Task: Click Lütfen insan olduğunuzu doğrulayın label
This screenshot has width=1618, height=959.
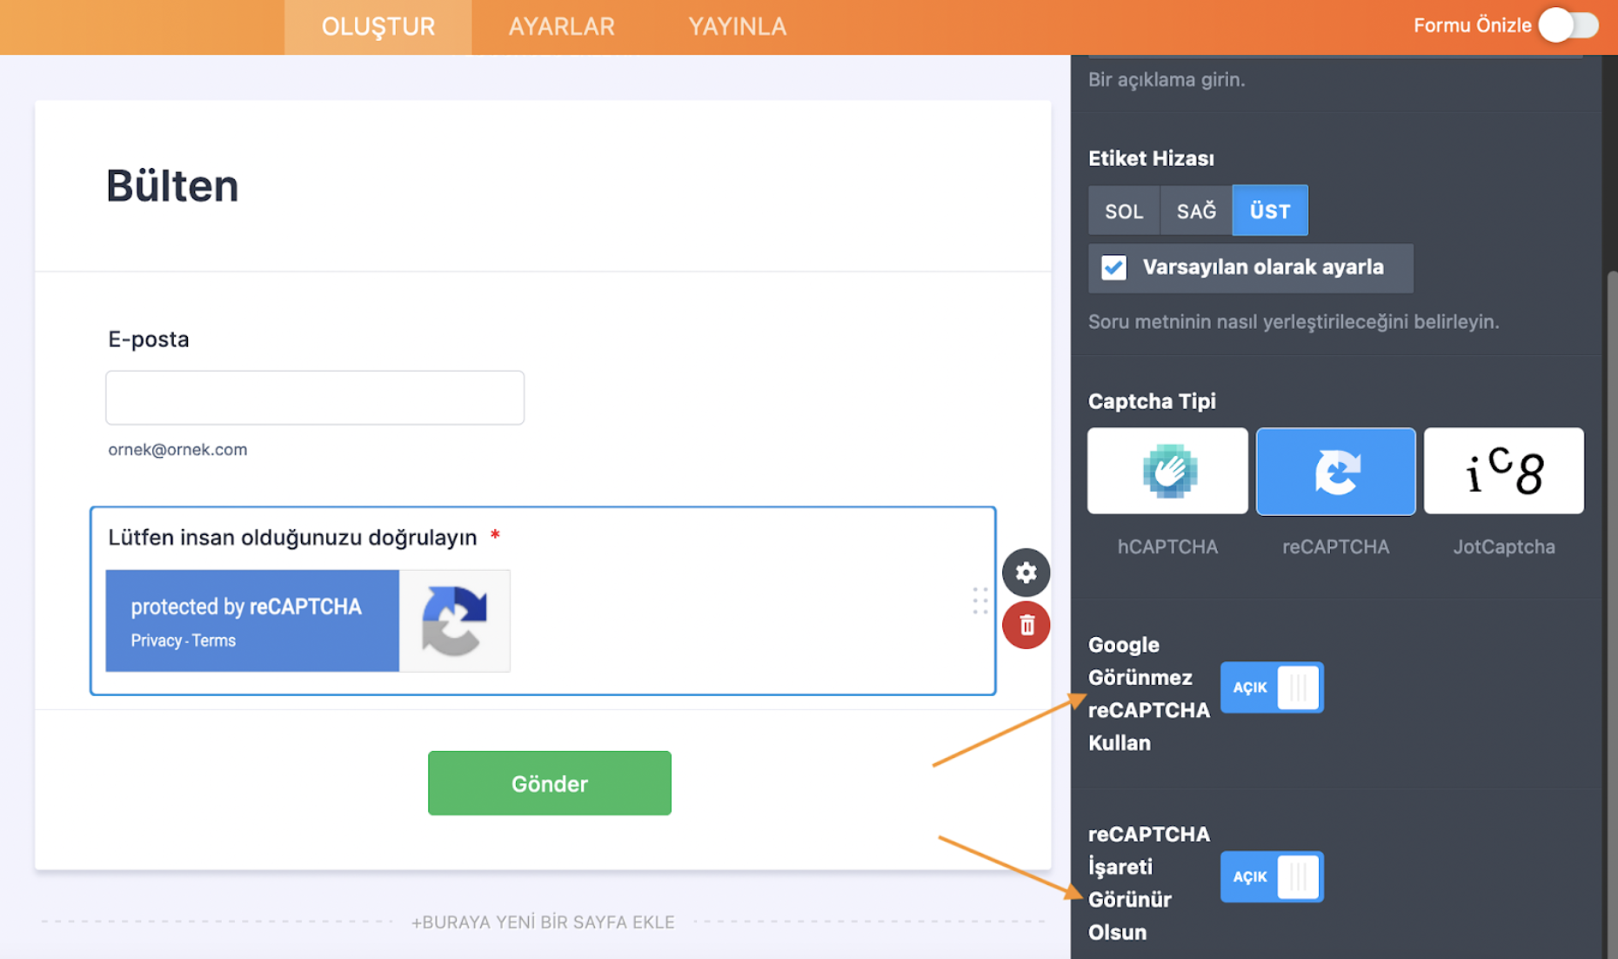Action: (x=292, y=538)
